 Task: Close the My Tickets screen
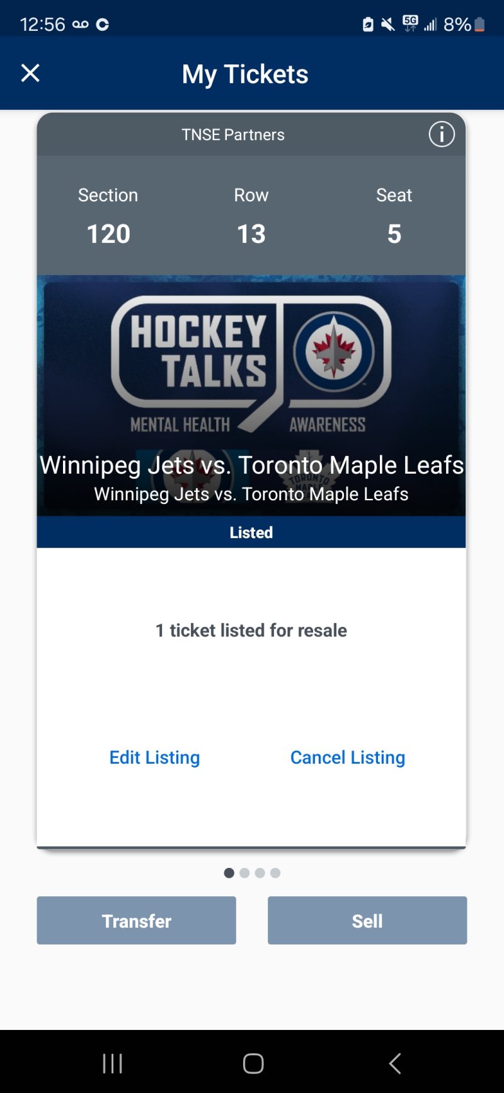click(x=30, y=73)
